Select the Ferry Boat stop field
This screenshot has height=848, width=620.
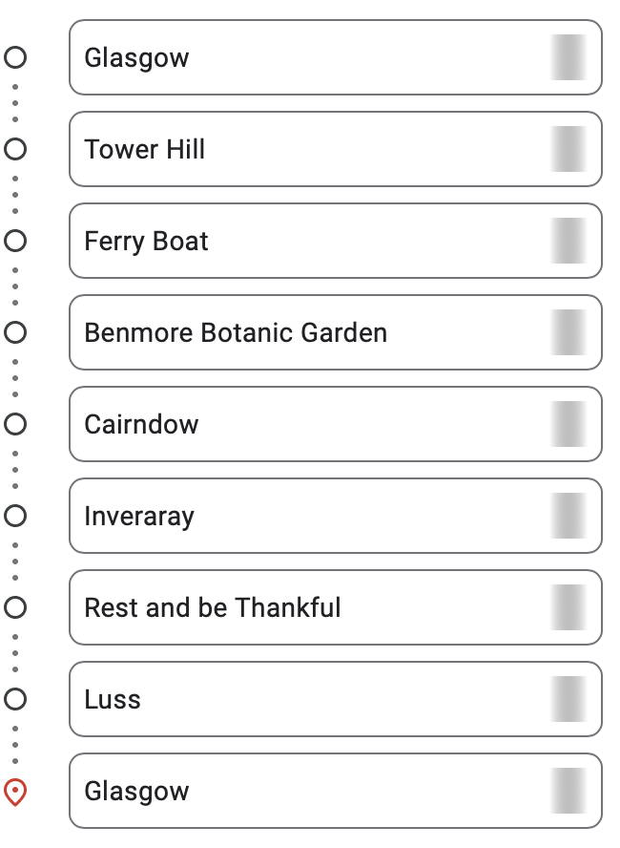click(336, 241)
